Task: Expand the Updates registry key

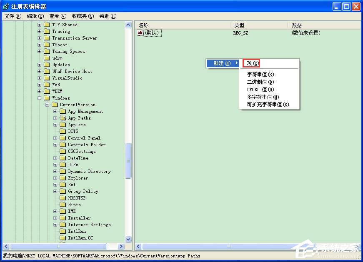Action: (39, 65)
